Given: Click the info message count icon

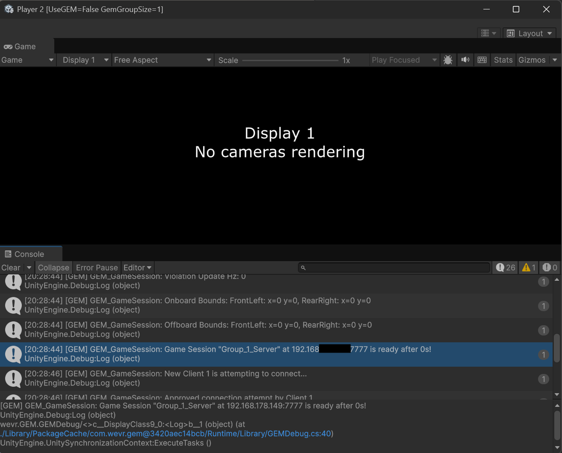Looking at the screenshot, I should point(506,268).
